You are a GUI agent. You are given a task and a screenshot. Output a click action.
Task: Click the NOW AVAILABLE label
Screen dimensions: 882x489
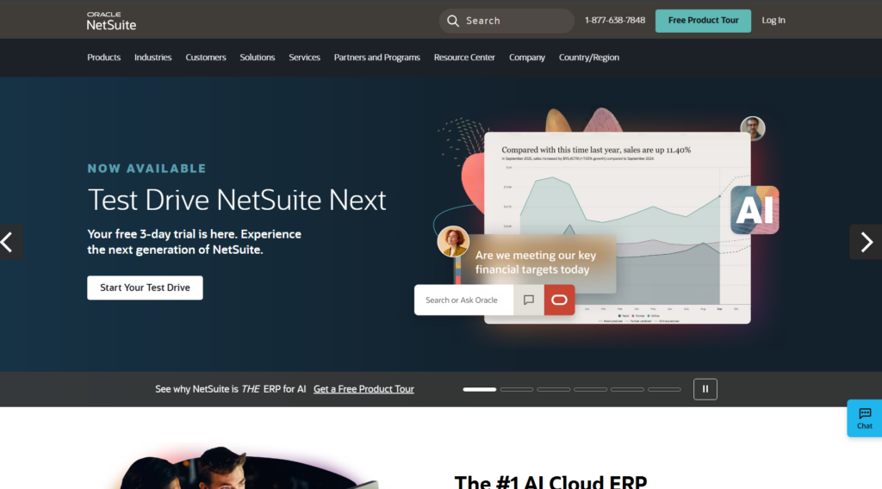[x=146, y=169]
